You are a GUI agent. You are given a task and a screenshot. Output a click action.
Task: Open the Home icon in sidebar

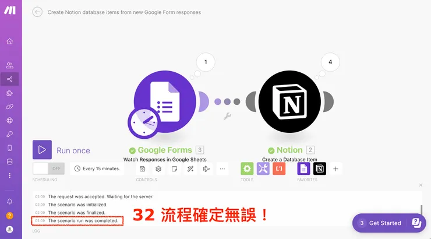[x=10, y=41]
